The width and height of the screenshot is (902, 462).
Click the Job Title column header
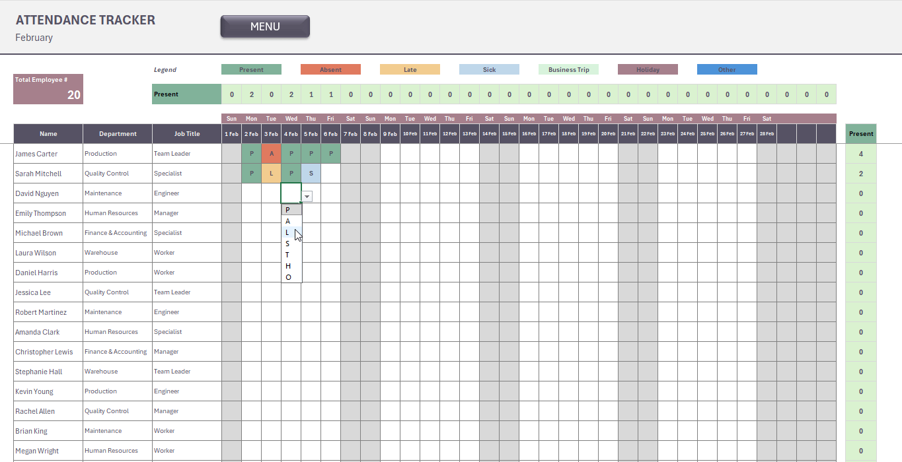(x=187, y=134)
